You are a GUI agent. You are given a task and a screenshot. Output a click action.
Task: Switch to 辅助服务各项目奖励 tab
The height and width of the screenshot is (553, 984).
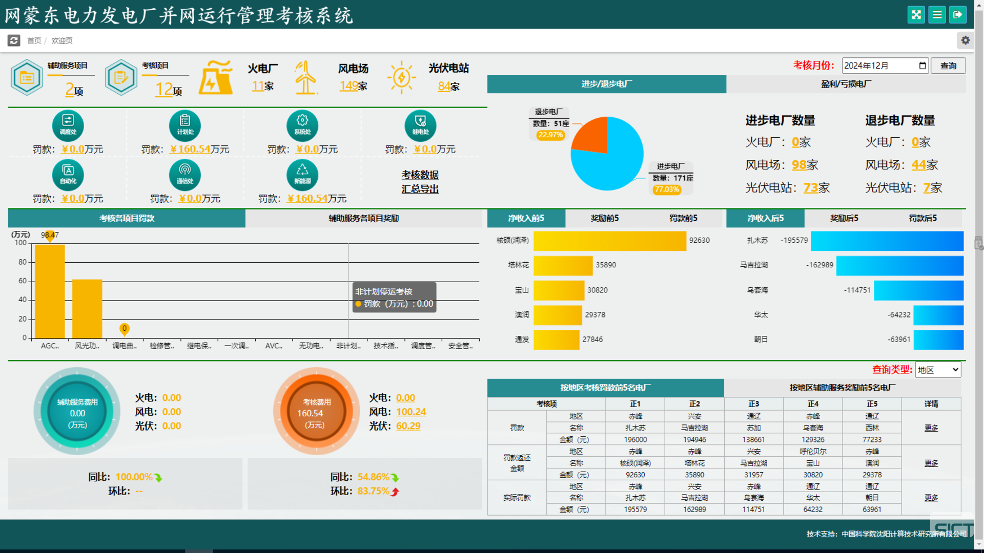363,218
